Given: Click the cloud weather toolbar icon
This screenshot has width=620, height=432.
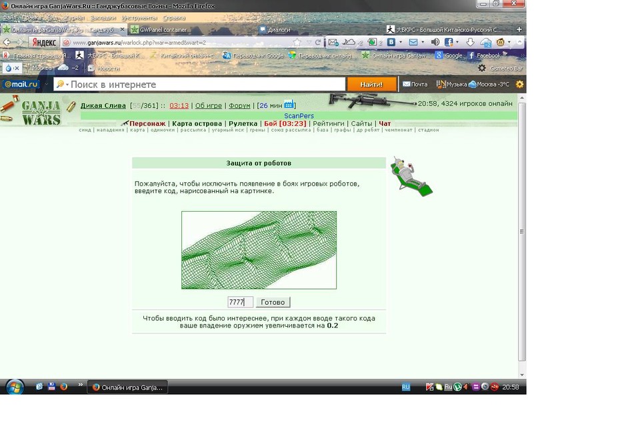Looking at the screenshot, I should [485, 42].
